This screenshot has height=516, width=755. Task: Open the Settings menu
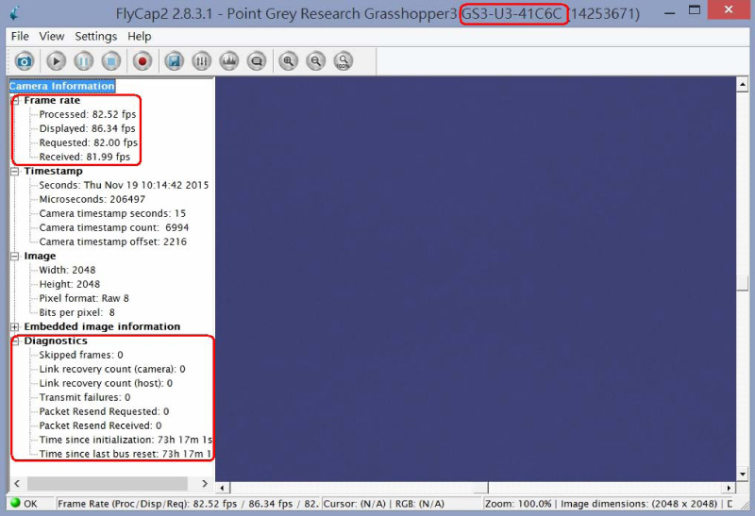tap(95, 36)
